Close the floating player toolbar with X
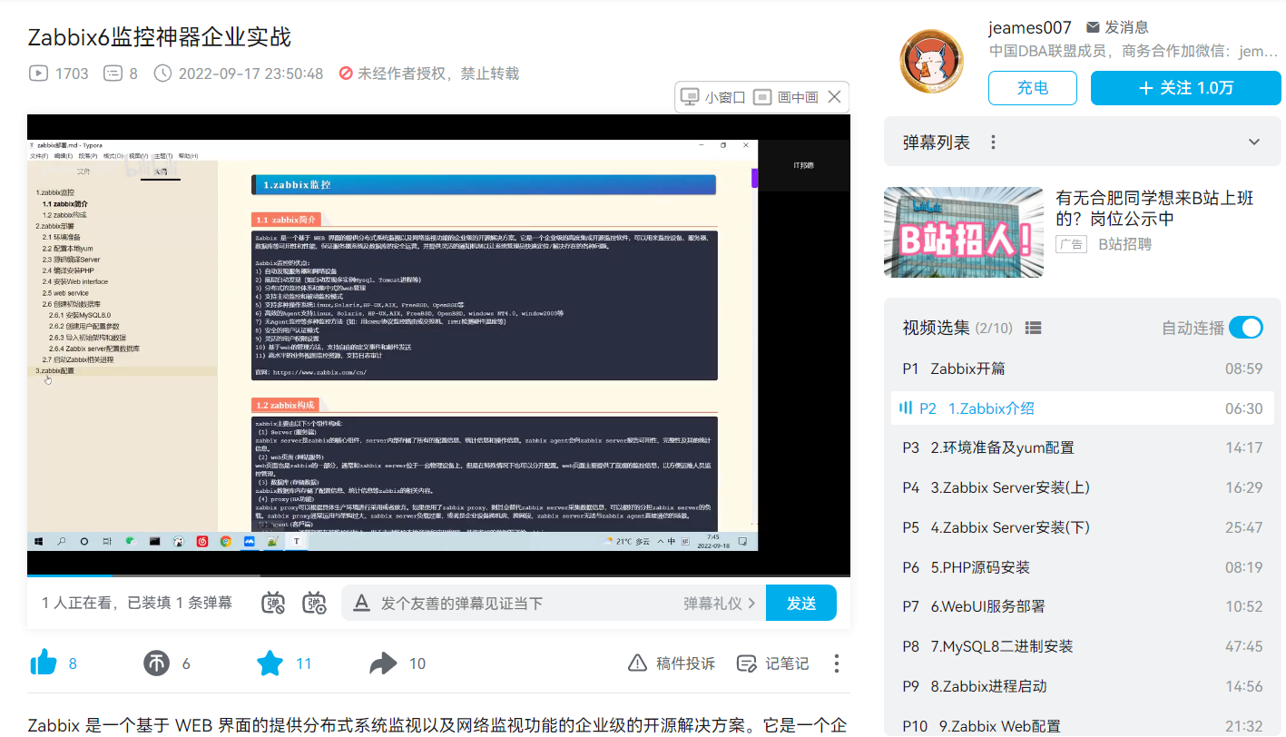 tap(835, 97)
